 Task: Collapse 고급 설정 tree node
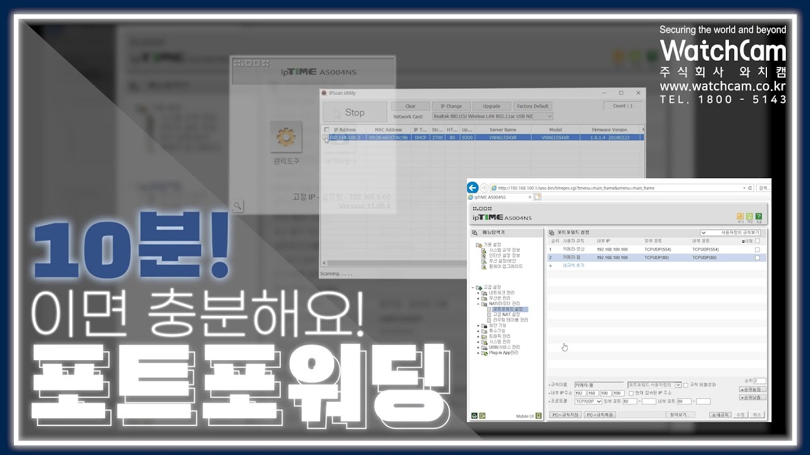pyautogui.click(x=472, y=288)
